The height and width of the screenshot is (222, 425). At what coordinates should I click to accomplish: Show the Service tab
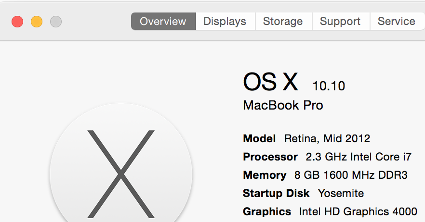coord(396,22)
